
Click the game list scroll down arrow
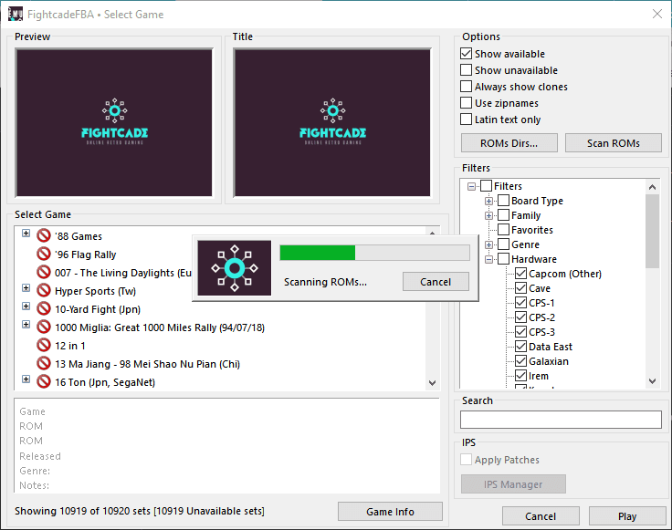(433, 383)
